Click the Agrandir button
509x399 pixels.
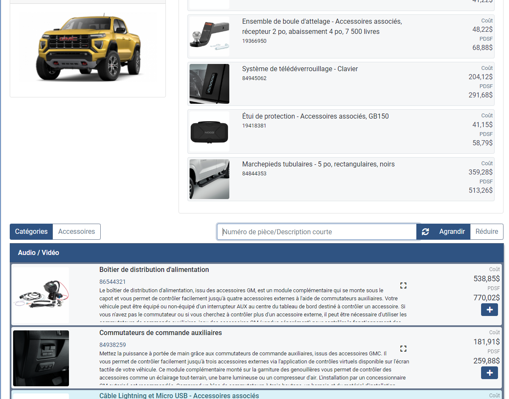coord(452,232)
